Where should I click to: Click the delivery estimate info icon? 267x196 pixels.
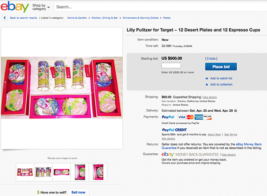(235, 110)
